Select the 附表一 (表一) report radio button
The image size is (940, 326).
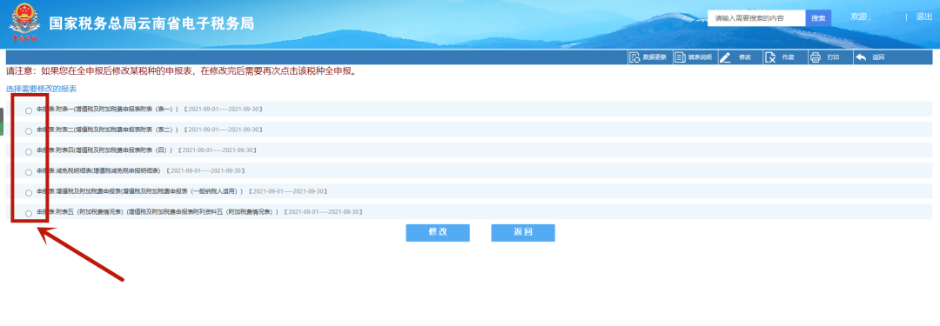pyautogui.click(x=29, y=111)
